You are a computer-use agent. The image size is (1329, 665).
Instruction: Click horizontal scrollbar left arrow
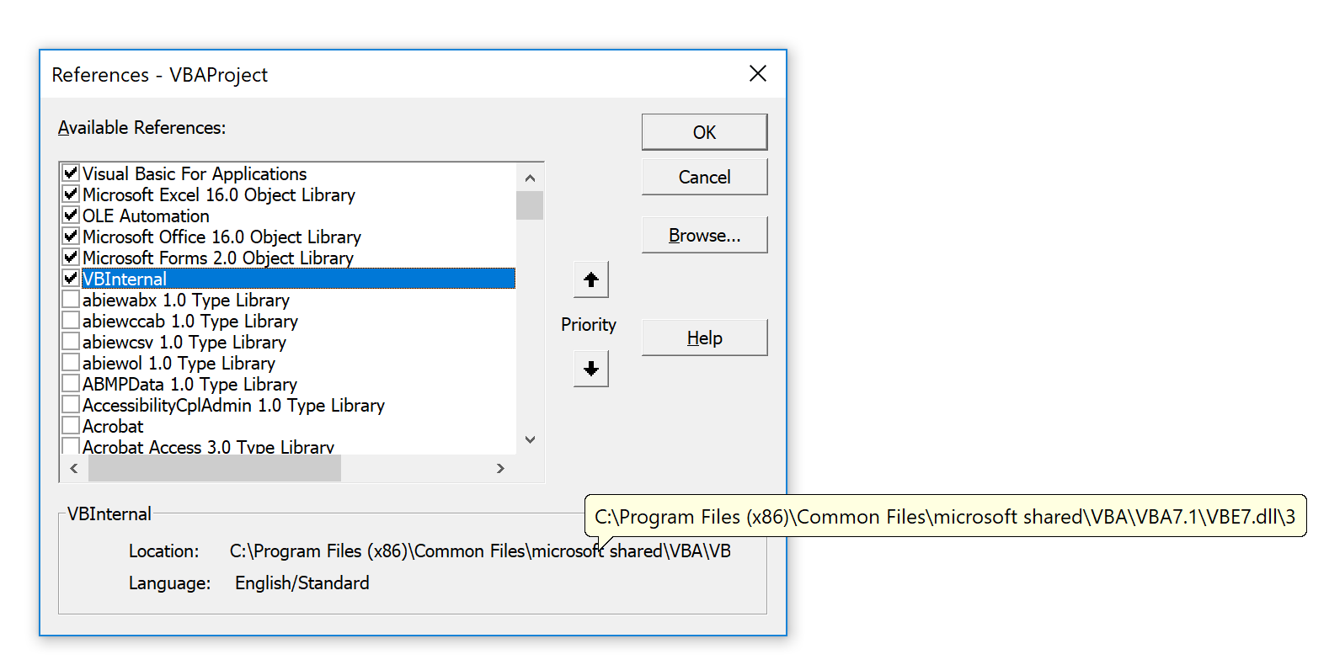pyautogui.click(x=74, y=468)
